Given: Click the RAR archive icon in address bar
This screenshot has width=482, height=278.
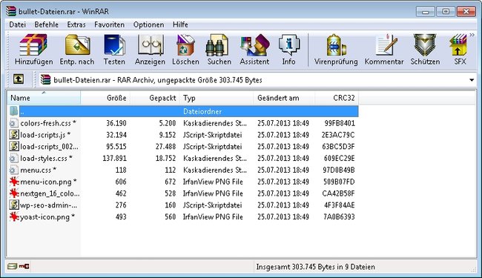Looking at the screenshot, I should [x=45, y=79].
